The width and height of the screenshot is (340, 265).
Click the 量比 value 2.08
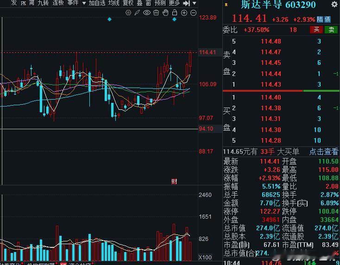click(x=332, y=186)
